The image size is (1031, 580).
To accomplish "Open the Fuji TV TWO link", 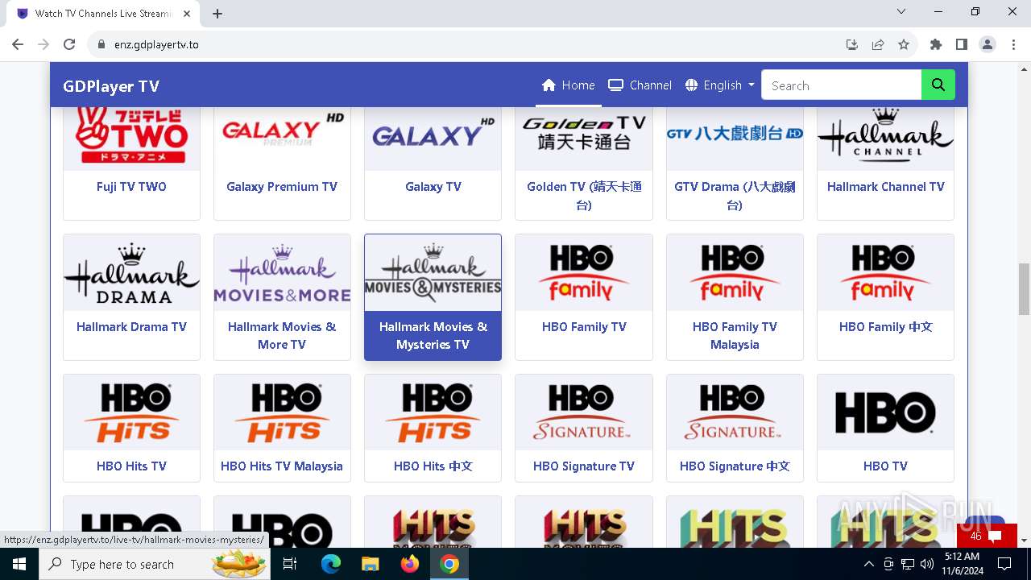I will tap(131, 186).
